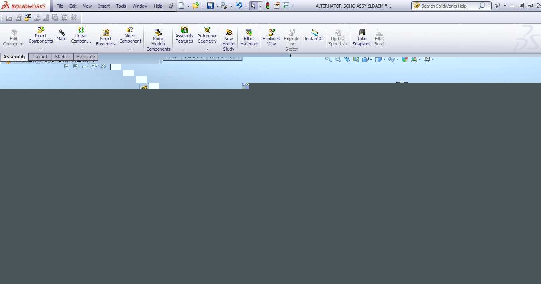Switch to the Sketch tab
The image size is (541, 284).
pyautogui.click(x=62, y=57)
